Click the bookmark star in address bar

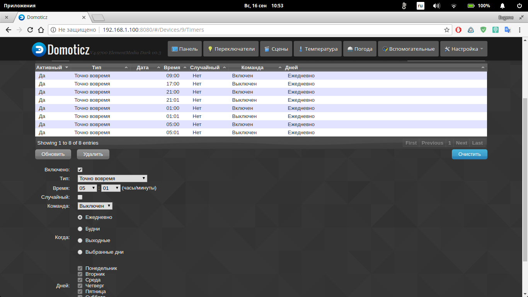pos(447,30)
